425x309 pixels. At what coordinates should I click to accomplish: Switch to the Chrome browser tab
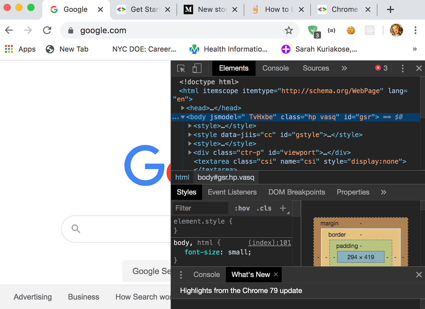(x=343, y=10)
